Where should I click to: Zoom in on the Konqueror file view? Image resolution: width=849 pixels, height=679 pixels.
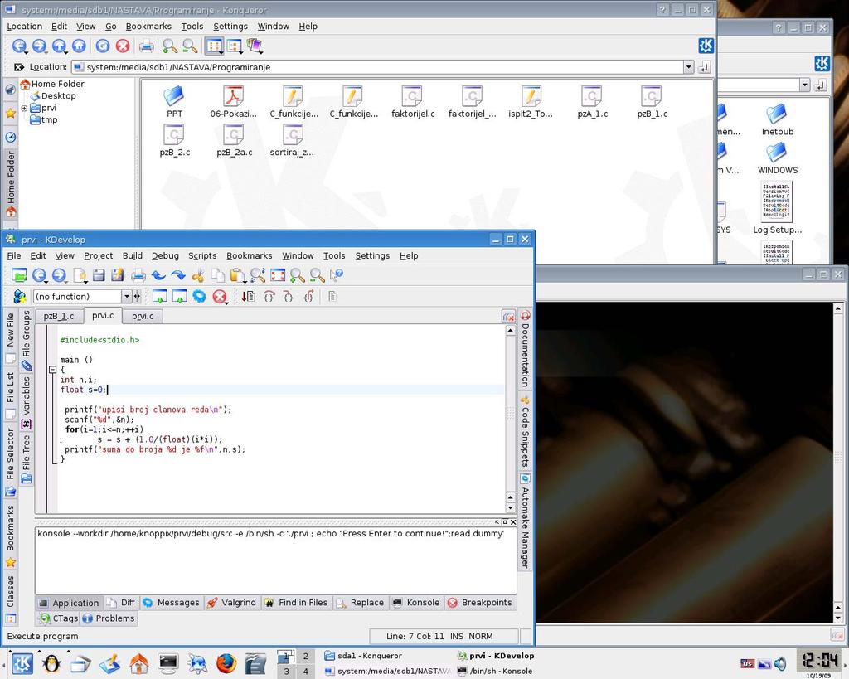point(170,46)
